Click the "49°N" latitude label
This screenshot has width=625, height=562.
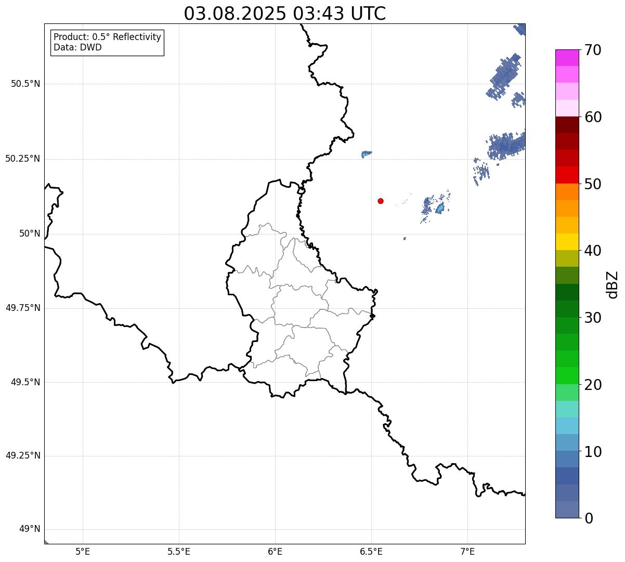pos(30,529)
